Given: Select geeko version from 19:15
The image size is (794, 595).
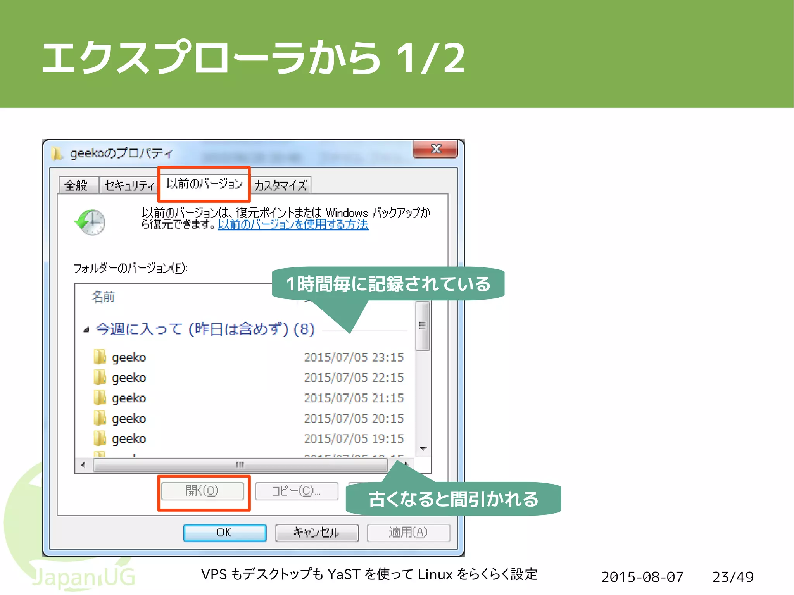Looking at the screenshot, I should [x=248, y=439].
